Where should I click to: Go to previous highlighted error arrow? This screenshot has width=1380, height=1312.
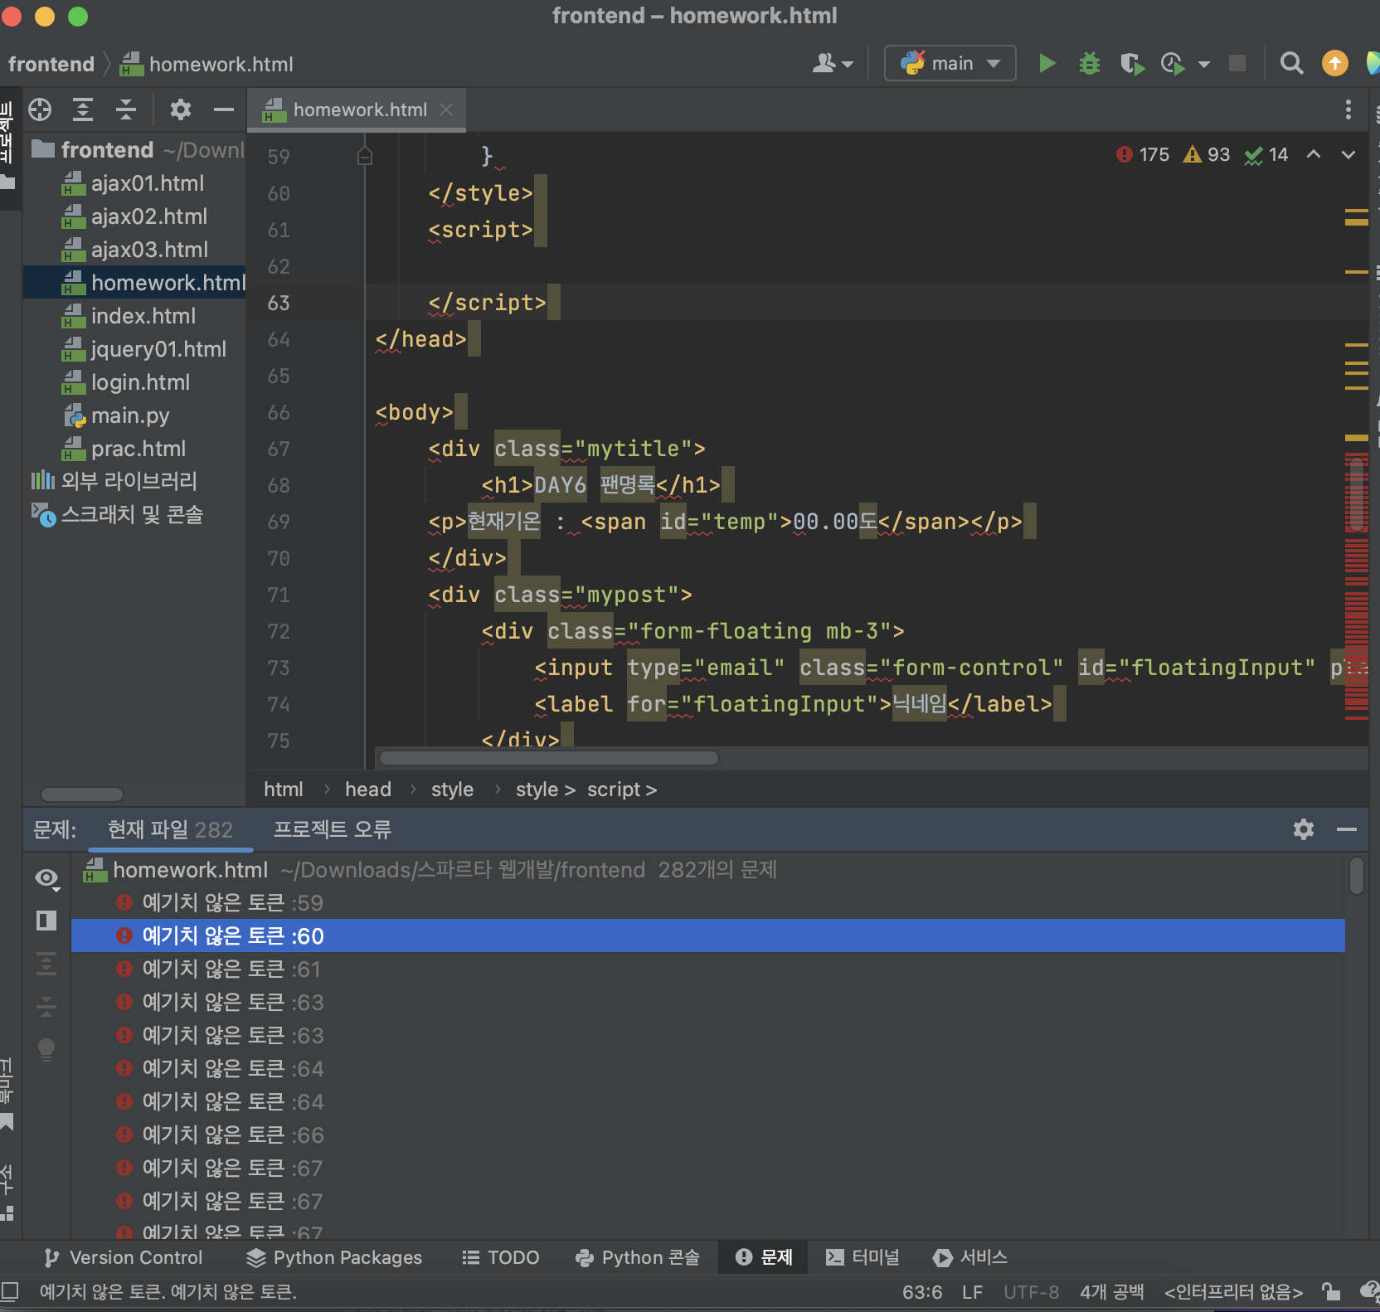coord(1314,154)
